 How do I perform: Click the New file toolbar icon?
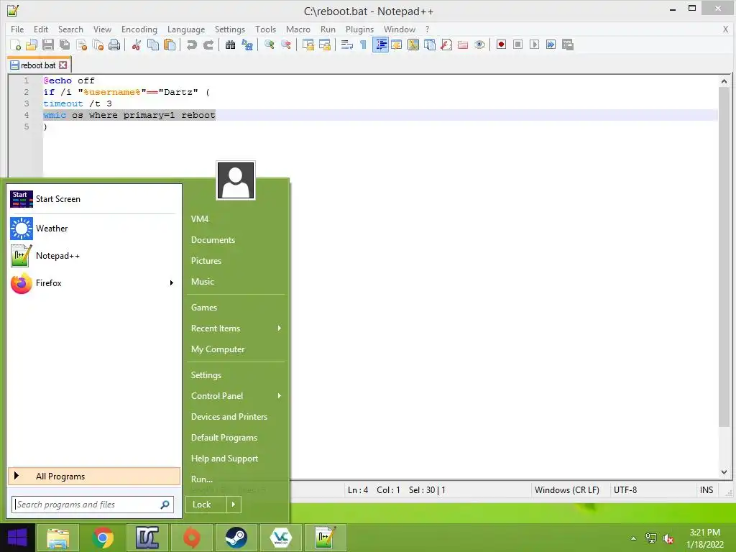(15, 45)
